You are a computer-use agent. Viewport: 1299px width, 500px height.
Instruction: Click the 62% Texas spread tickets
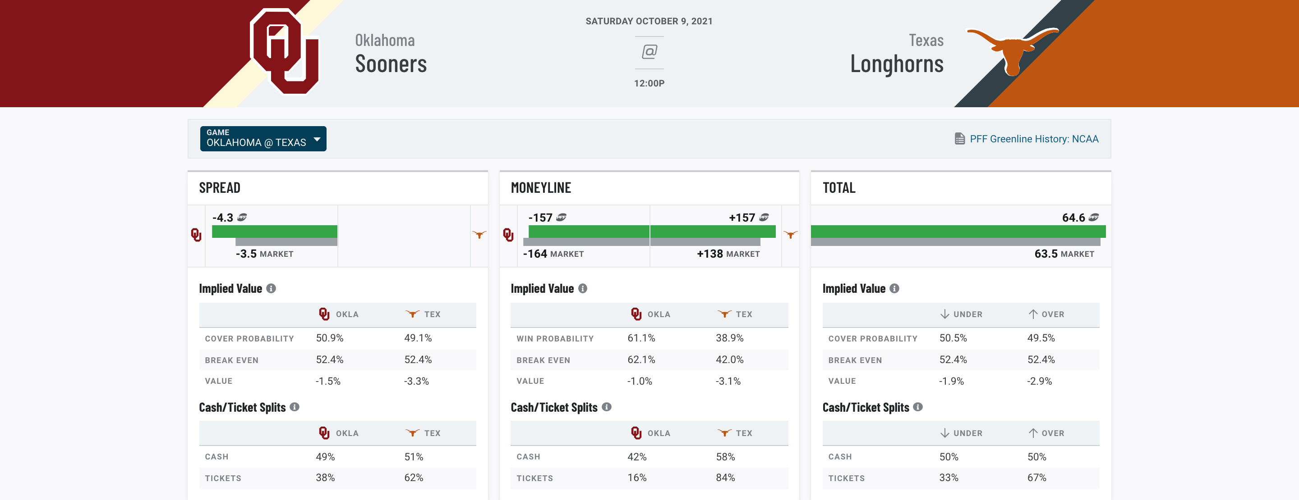tap(414, 477)
